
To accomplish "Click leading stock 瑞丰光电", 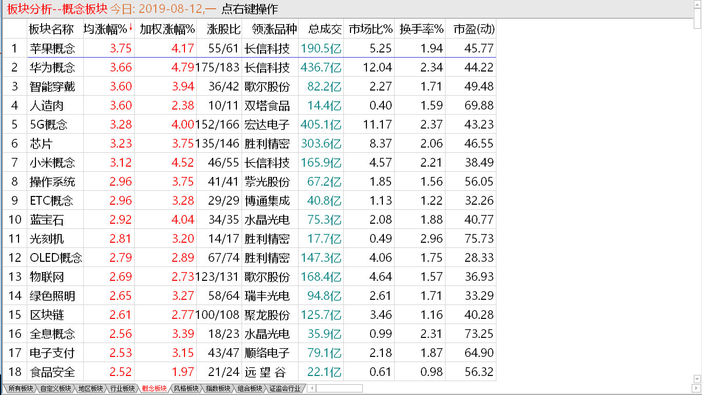I will (267, 296).
